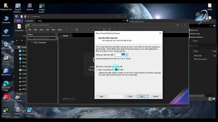Screen dimensions: 218x122
Task: Open UltraViewer desktop icon
Action: tap(6, 72)
